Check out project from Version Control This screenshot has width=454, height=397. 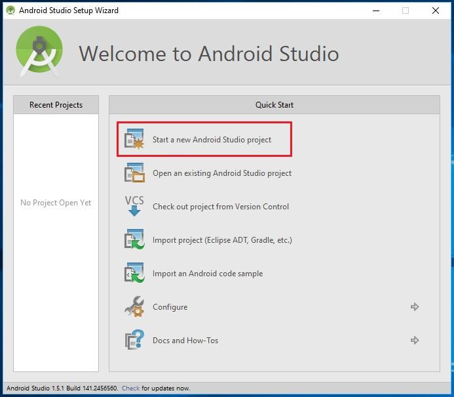tap(221, 207)
